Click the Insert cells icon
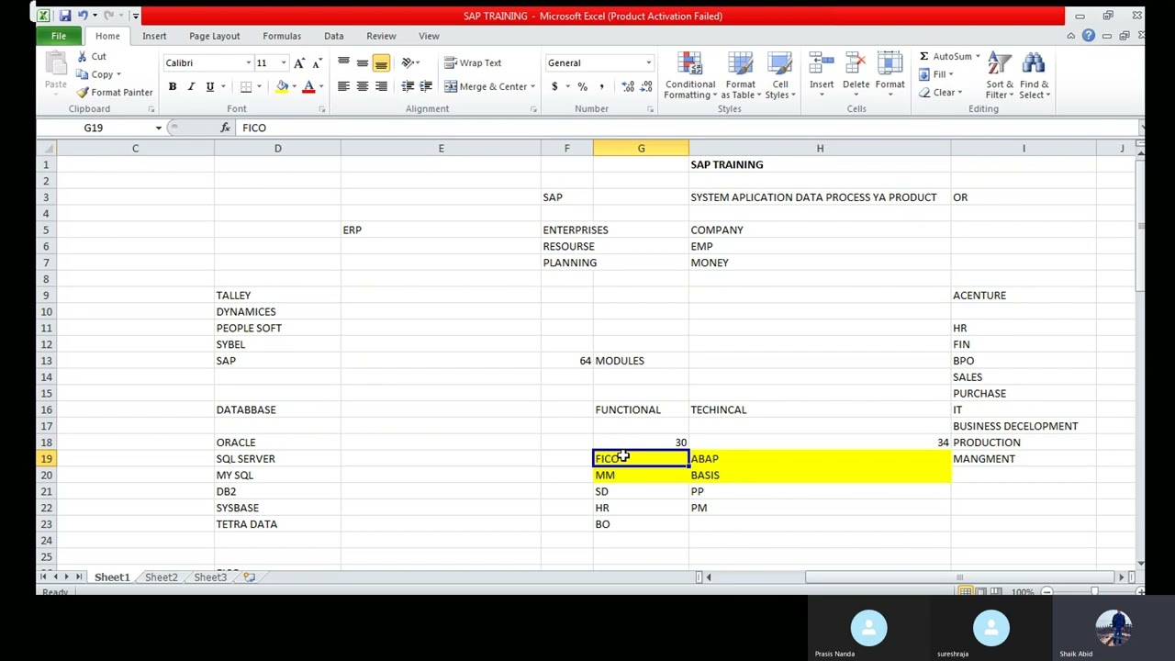This screenshot has width=1175, height=661. (822, 64)
